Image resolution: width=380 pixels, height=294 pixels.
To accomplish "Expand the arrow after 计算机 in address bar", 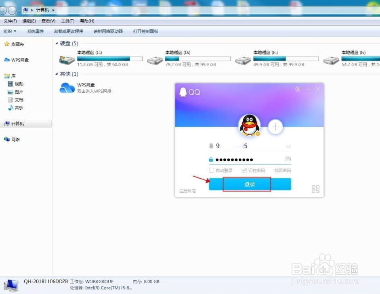I will [x=53, y=10].
